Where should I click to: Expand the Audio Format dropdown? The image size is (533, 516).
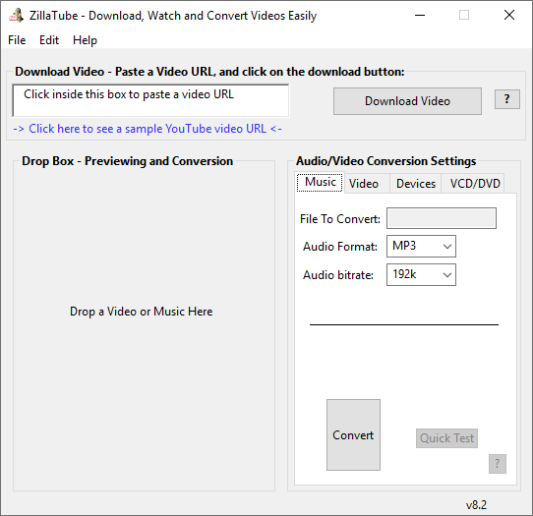point(421,247)
